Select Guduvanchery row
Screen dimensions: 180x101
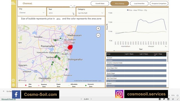pos(136,86)
